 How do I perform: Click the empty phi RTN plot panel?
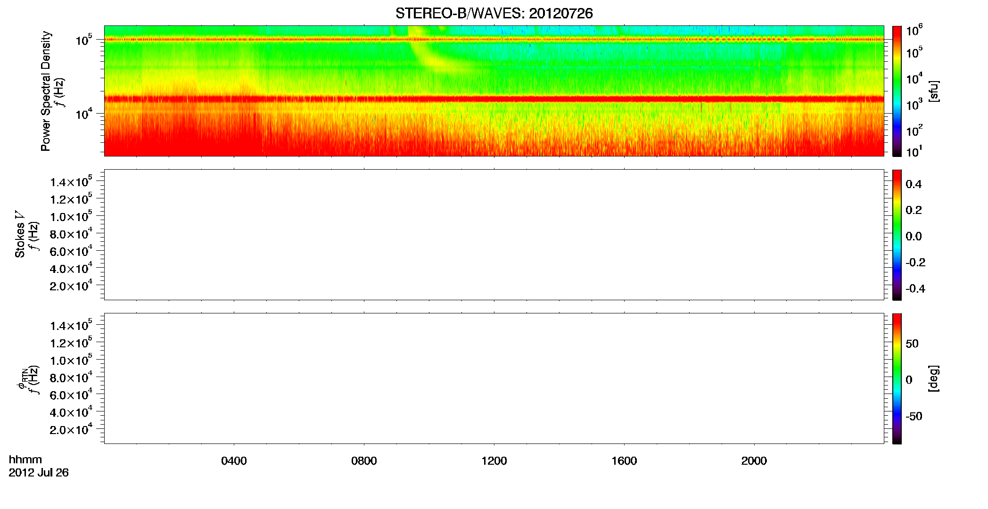point(494,378)
